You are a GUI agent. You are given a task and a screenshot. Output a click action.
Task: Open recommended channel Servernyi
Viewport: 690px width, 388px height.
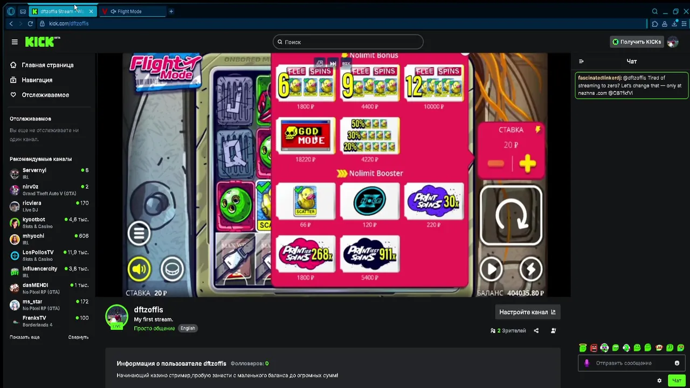pos(49,174)
